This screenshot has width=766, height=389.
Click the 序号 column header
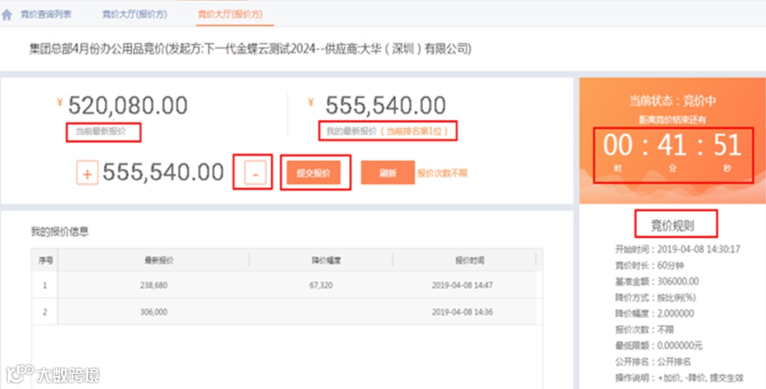[x=46, y=260]
